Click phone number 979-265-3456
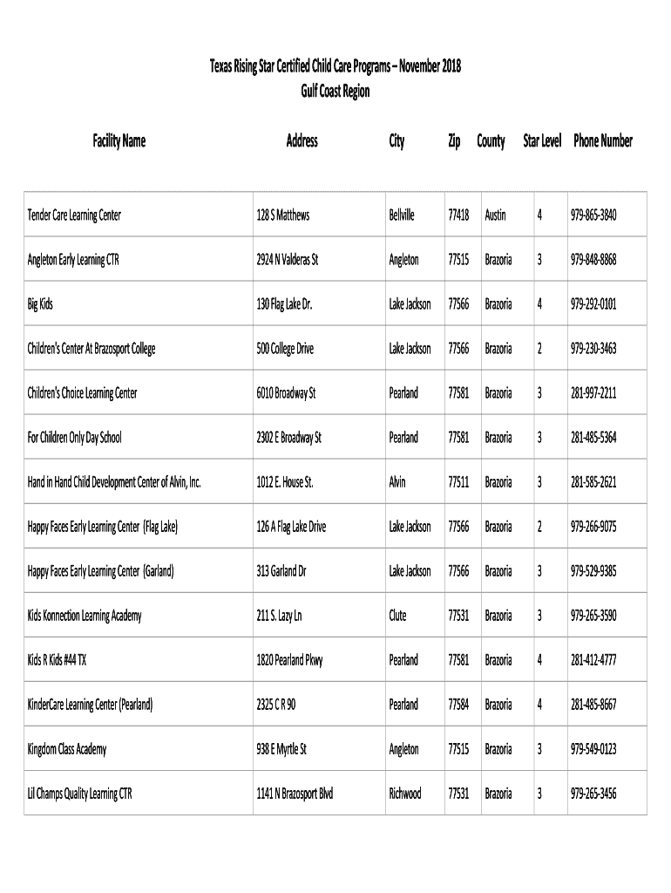This screenshot has width=671, height=893. (x=593, y=794)
